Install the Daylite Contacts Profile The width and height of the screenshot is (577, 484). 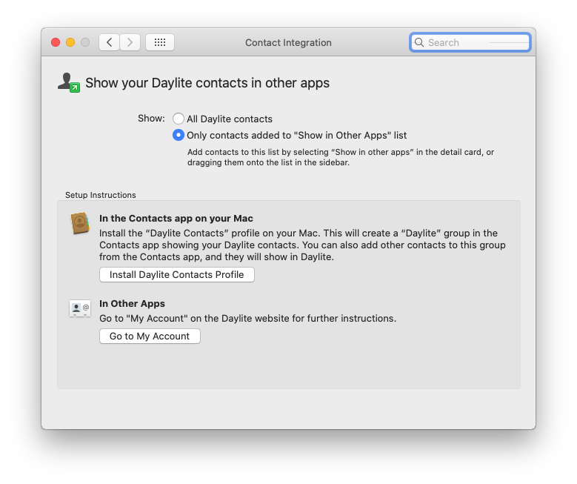176,275
